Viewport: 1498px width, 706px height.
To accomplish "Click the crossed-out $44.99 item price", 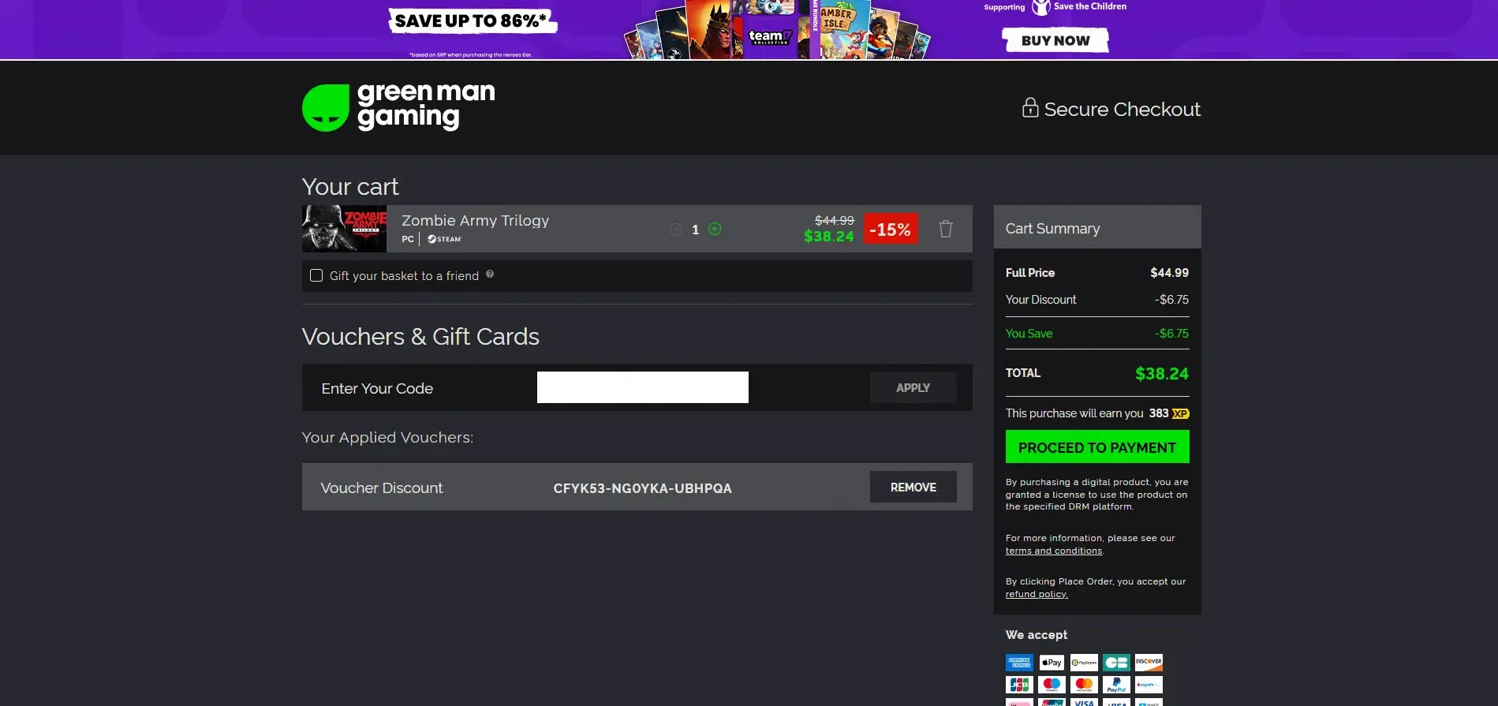I will (834, 220).
